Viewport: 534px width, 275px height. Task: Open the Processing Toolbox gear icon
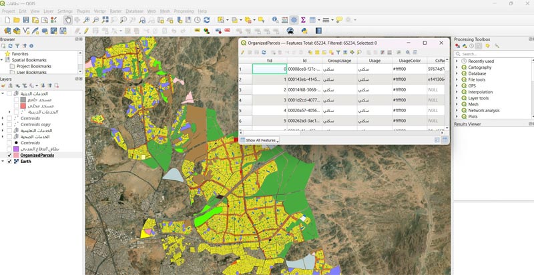(294, 20)
